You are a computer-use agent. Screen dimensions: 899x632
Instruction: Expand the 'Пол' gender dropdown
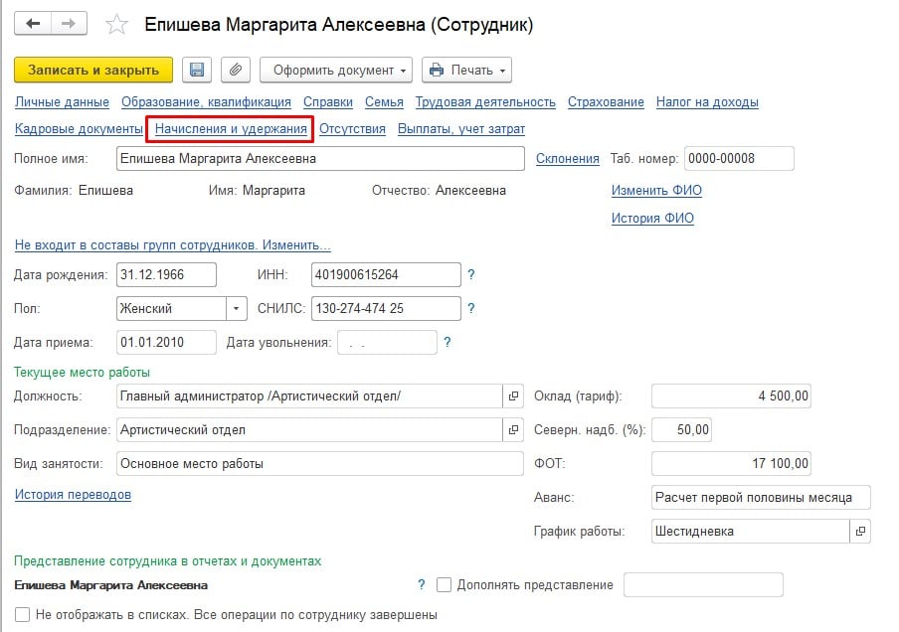237,309
